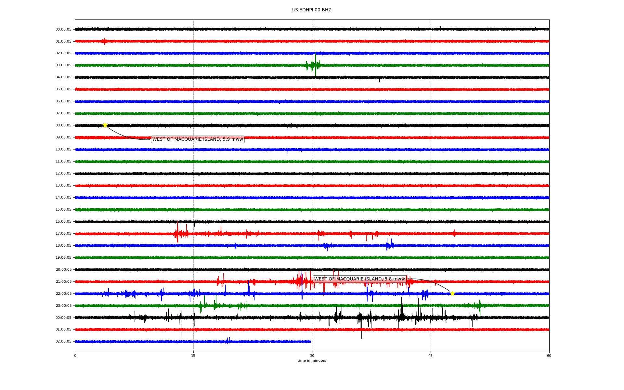Click the yellow star on 08:00:05 trace

[105, 125]
